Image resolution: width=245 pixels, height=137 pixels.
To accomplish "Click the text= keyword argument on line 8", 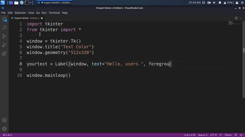I will 98,64.
